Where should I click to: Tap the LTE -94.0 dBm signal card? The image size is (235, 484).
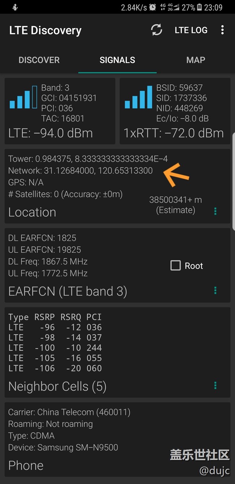click(60, 111)
